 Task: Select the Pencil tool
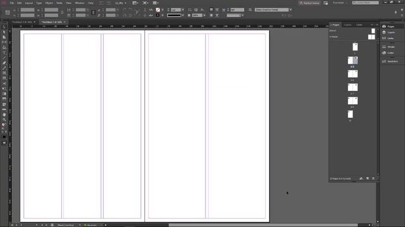[4, 68]
